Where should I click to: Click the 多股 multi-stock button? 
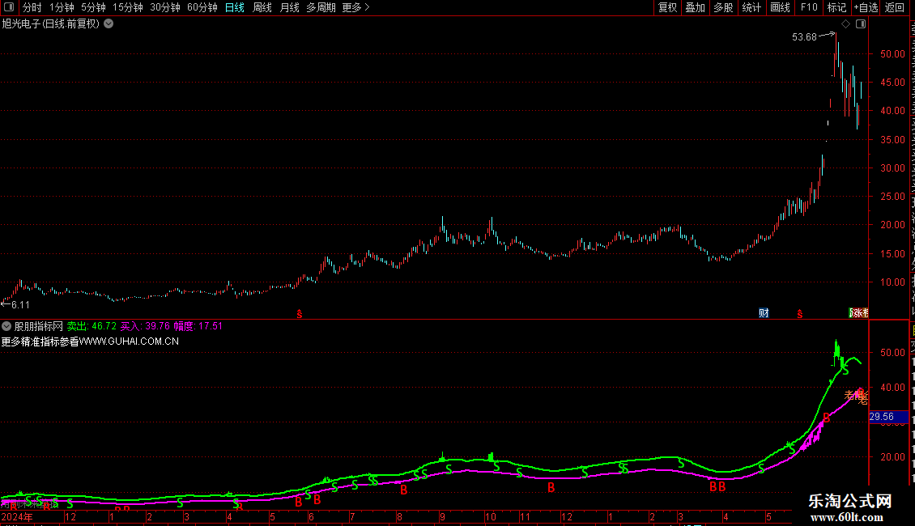point(723,7)
